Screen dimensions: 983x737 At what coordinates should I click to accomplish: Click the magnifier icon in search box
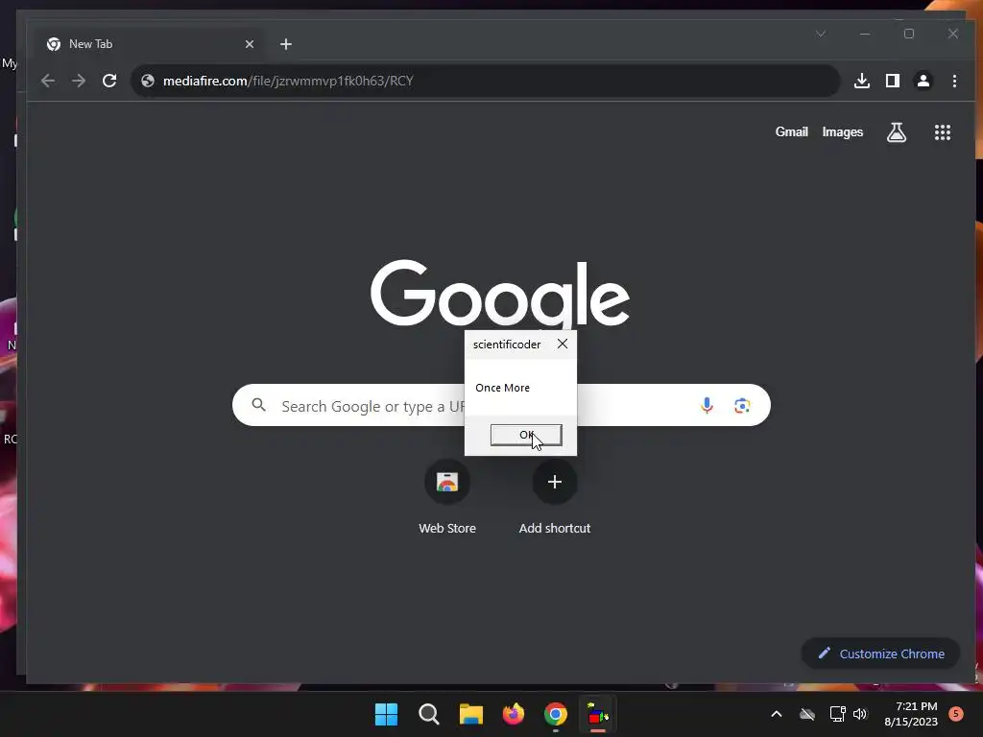(259, 405)
